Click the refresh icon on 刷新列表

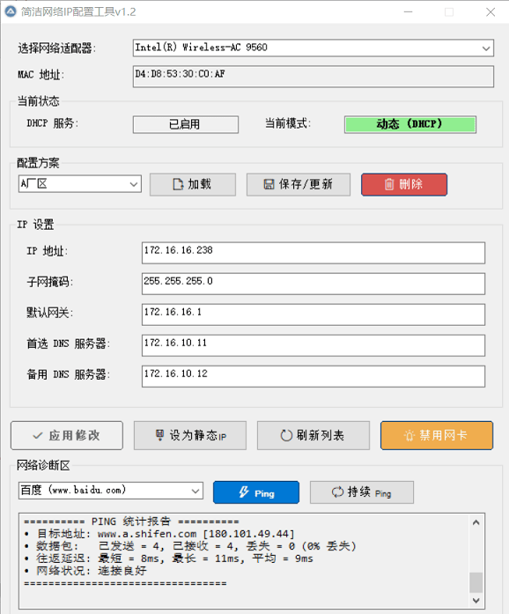[x=286, y=435]
